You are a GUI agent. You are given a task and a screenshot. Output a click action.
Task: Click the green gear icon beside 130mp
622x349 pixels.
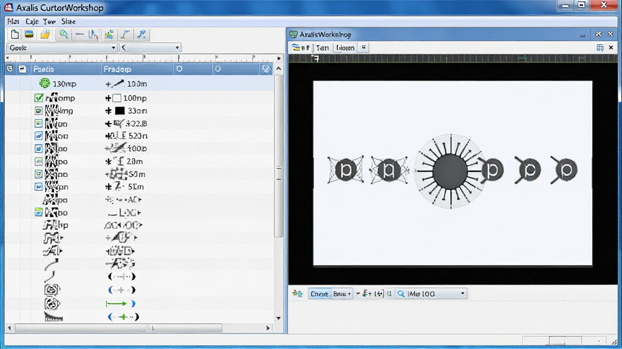(44, 84)
